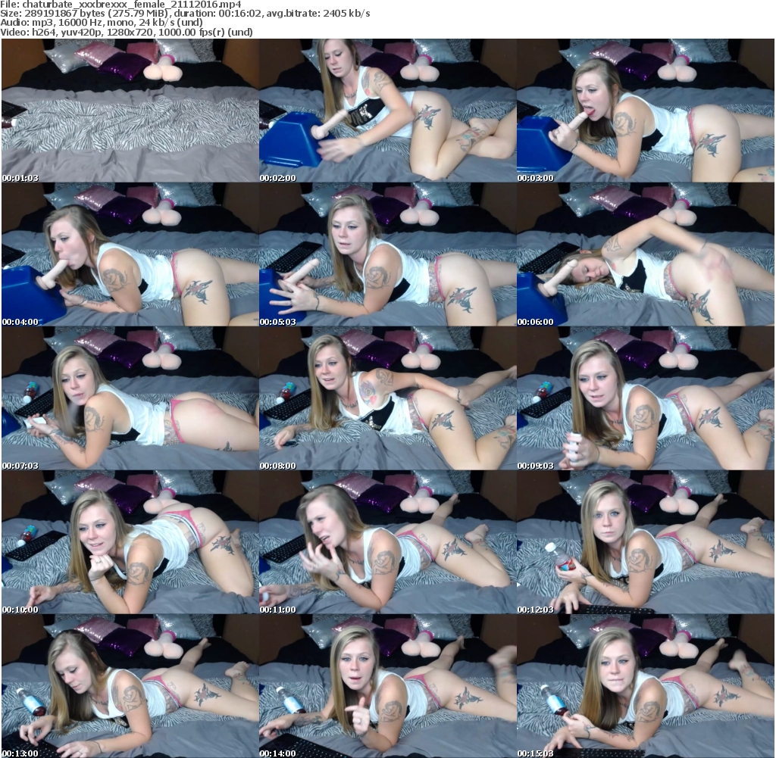Choose the frame marked 00:12:03
Screen dimensions: 776x758
[646, 542]
